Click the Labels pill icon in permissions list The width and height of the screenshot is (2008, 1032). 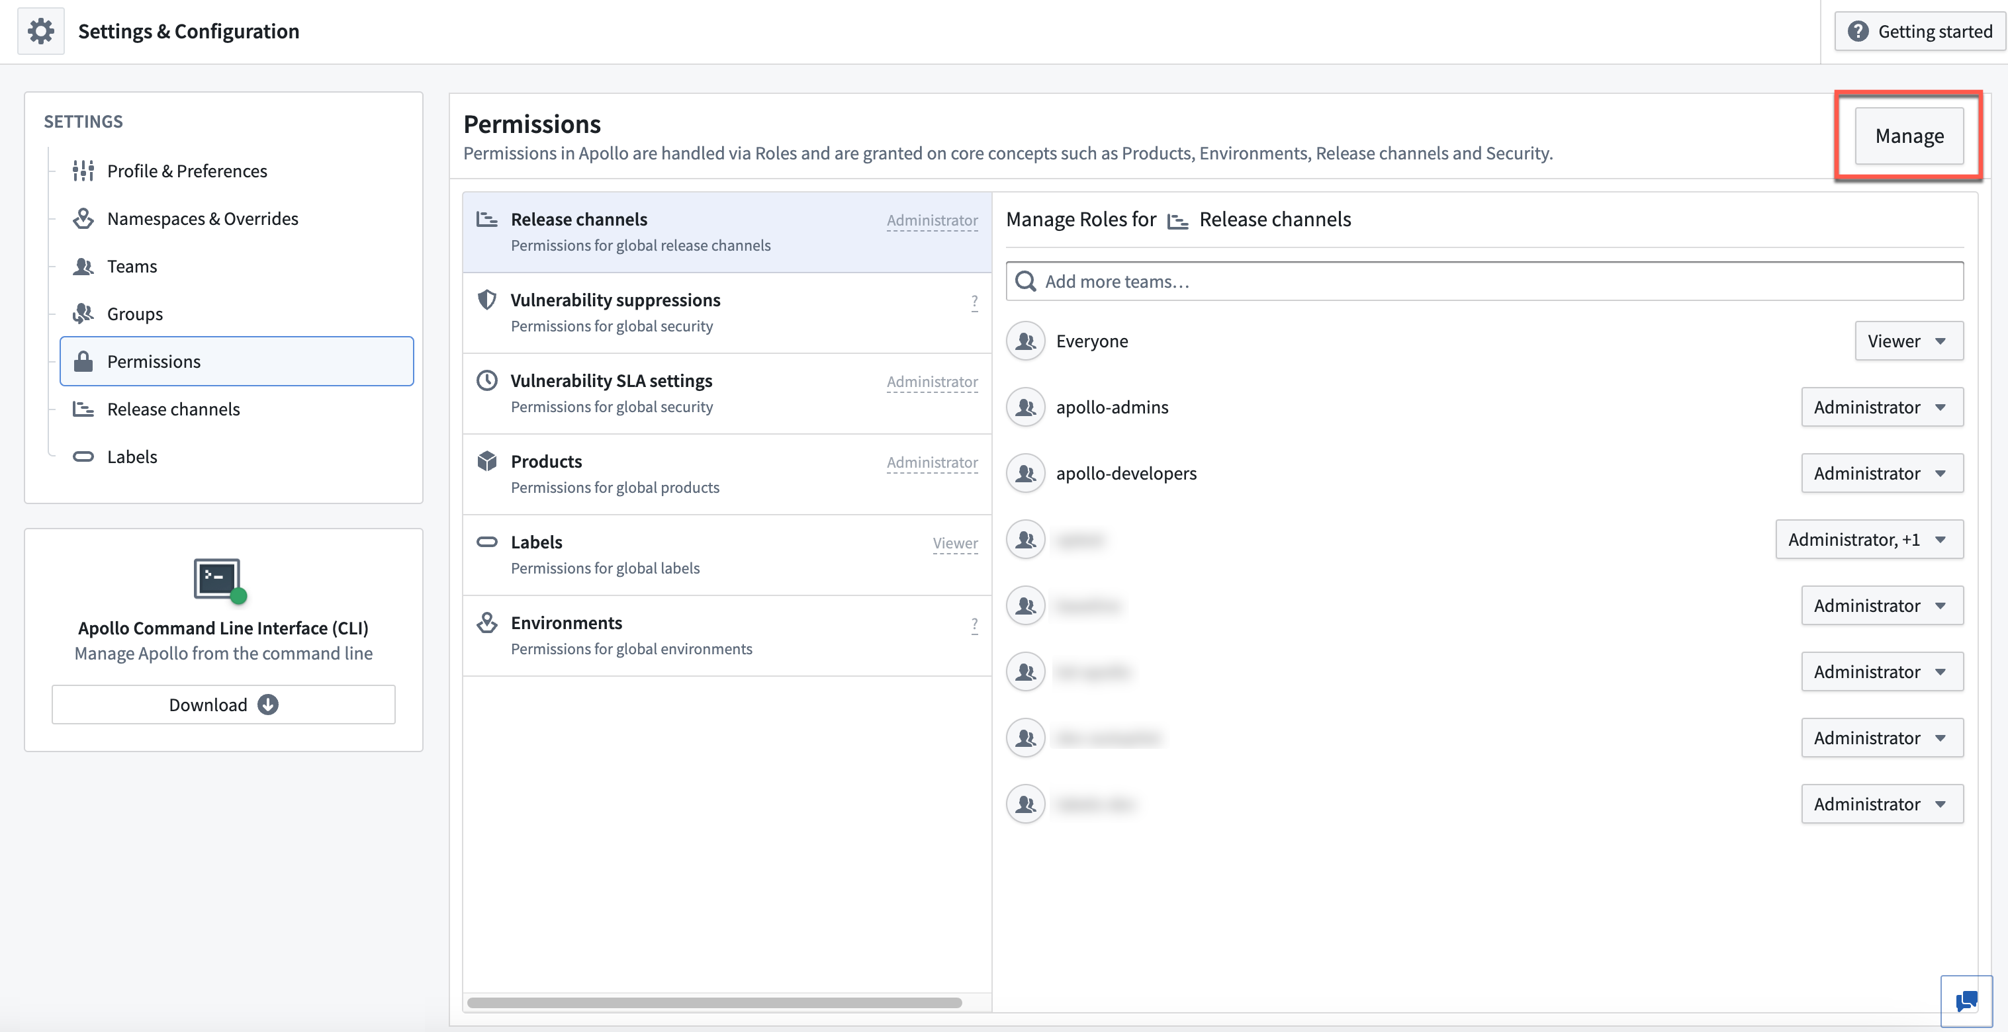click(x=487, y=542)
